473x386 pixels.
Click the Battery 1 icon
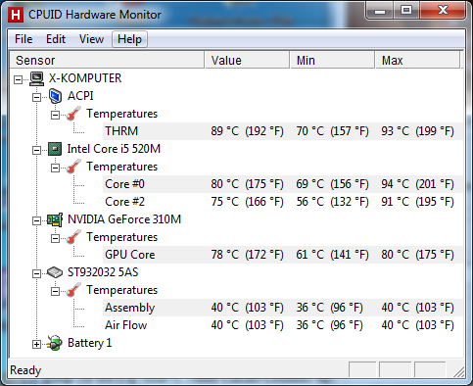pyautogui.click(x=55, y=343)
